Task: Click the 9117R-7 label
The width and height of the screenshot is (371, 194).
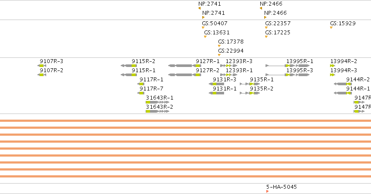Action: 151,89
